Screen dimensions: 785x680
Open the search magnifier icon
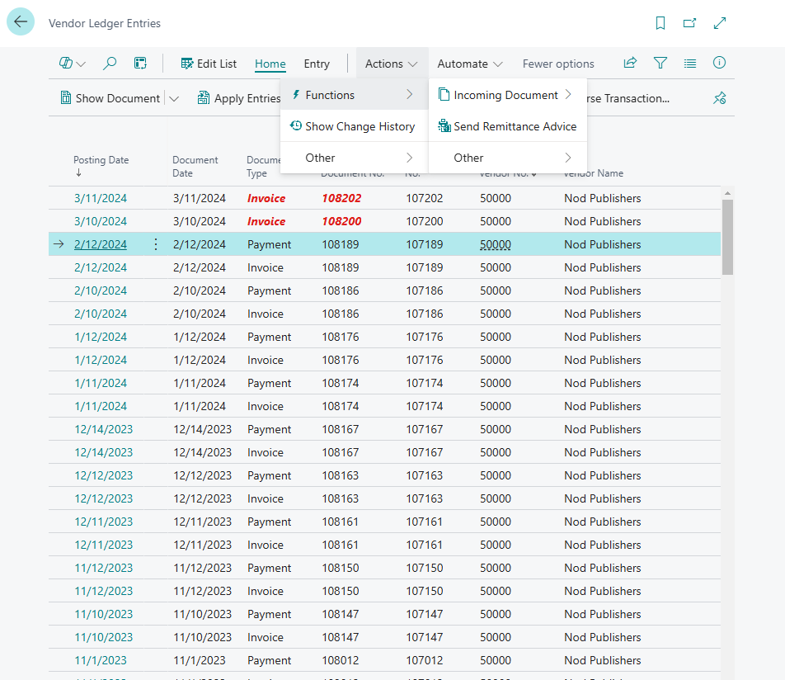click(x=110, y=64)
